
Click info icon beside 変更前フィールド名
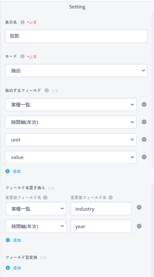coord(45,197)
